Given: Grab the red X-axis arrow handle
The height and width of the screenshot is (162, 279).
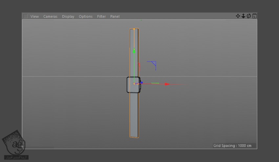Looking at the screenshot, I should [167, 84].
